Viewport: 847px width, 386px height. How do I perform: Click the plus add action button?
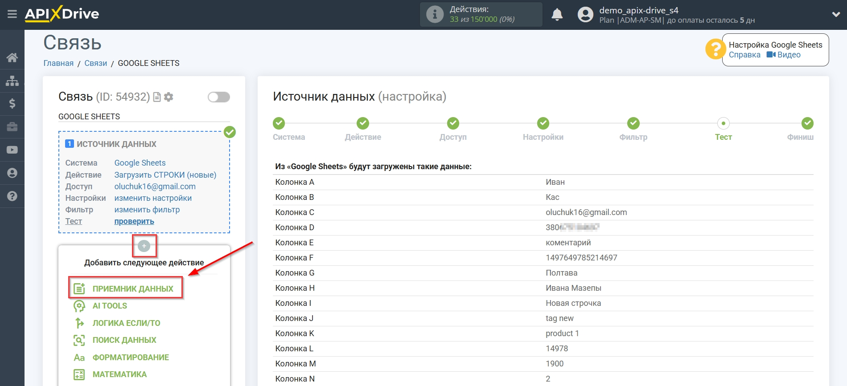coord(144,246)
